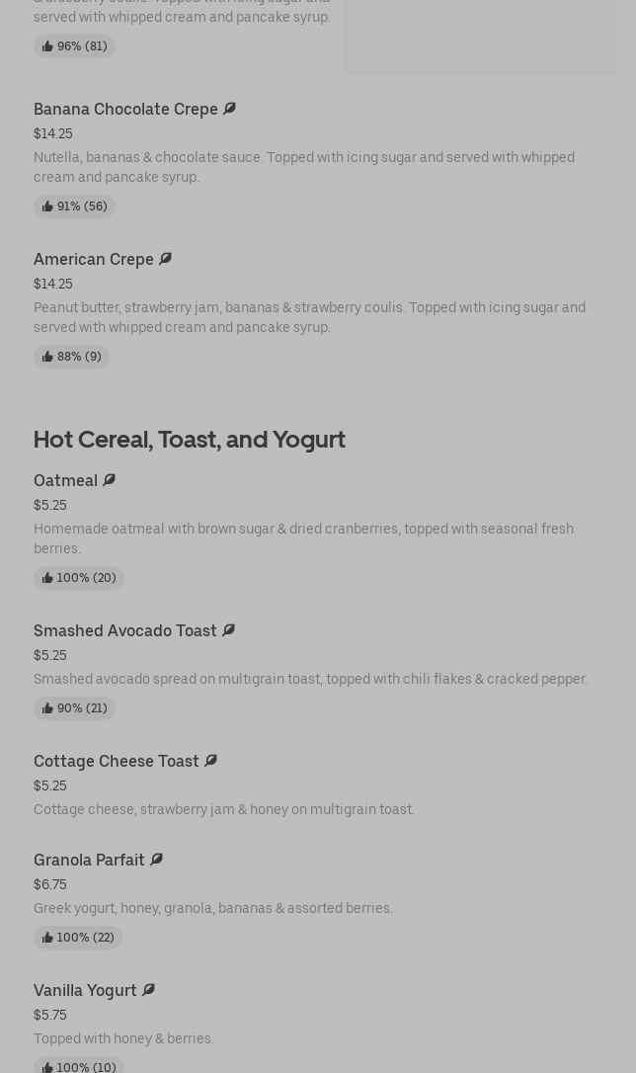Open Smashed Avocado Toast item details
Viewport: 636px width, 1073px height.
(x=124, y=630)
